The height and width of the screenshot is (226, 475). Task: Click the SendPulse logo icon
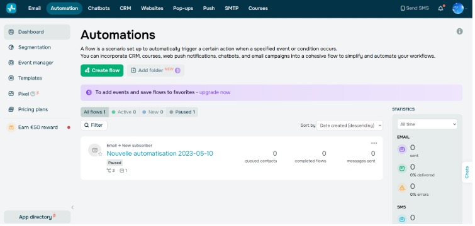pos(11,8)
